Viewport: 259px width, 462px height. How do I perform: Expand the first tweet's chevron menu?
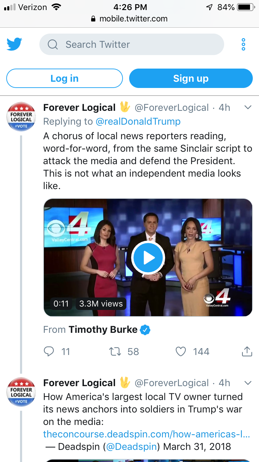coord(248,108)
